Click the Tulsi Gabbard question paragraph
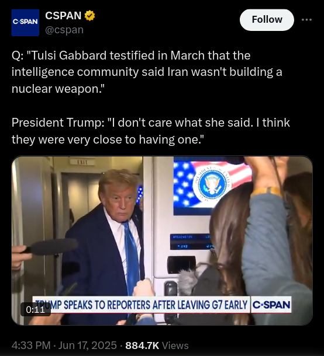 pos(147,72)
